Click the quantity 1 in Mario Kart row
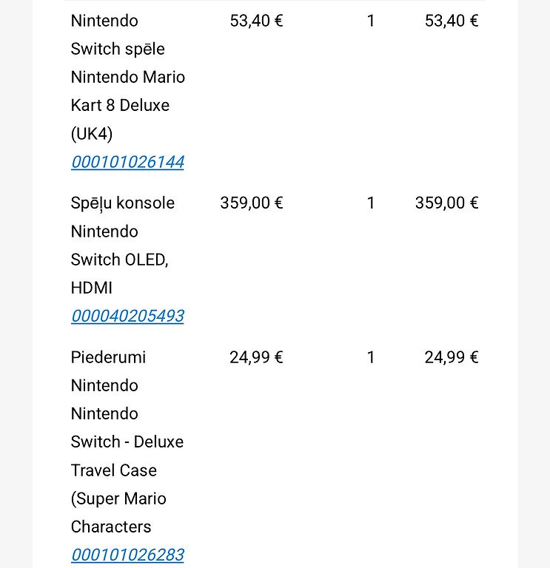550x568 pixels. coord(371,21)
